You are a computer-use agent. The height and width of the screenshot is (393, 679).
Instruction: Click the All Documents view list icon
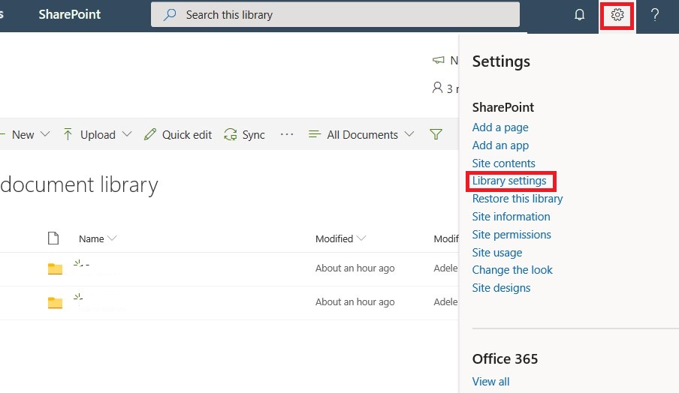point(315,134)
